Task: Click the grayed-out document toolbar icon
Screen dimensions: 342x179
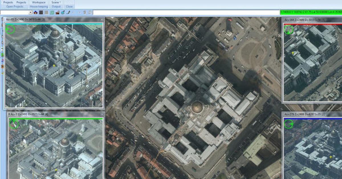Action: (84, 13)
